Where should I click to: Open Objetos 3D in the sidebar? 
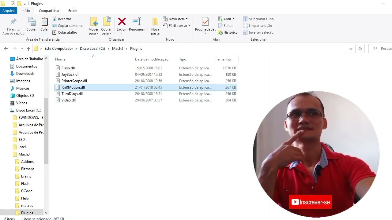click(22, 96)
